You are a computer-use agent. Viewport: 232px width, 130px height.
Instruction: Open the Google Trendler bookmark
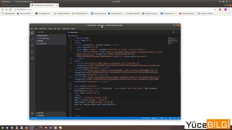point(132,13)
